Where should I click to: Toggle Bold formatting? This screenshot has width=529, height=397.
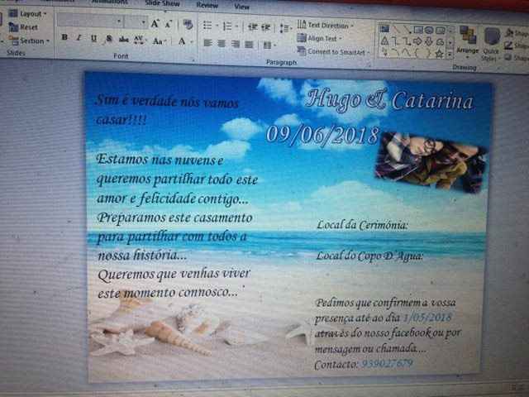click(x=64, y=36)
